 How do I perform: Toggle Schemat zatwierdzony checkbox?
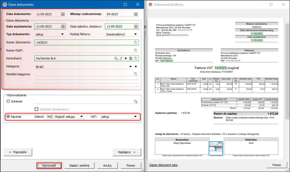[37, 109]
